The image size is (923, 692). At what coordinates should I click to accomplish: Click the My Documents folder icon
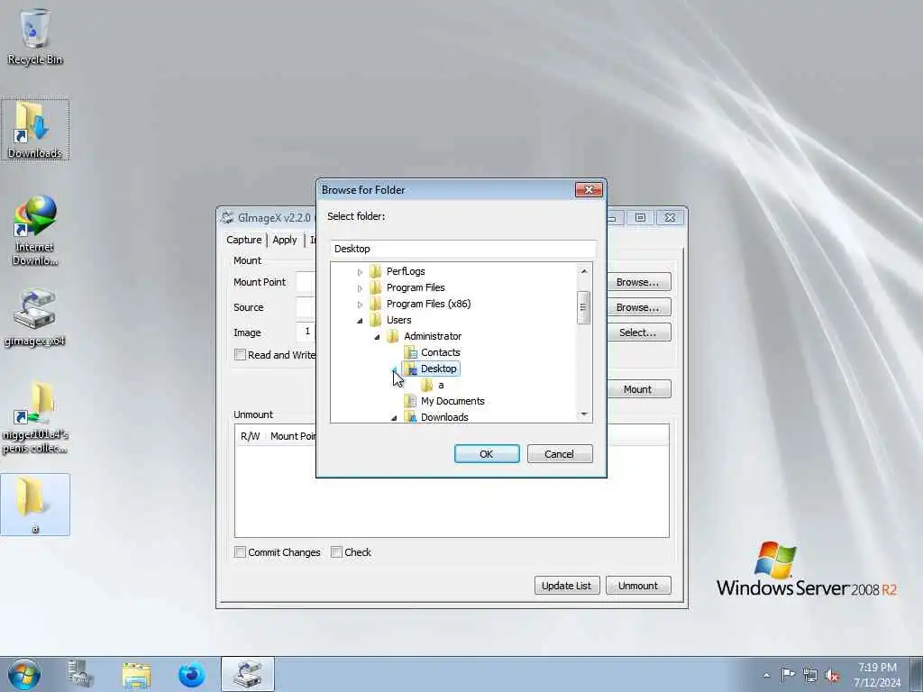tap(410, 401)
